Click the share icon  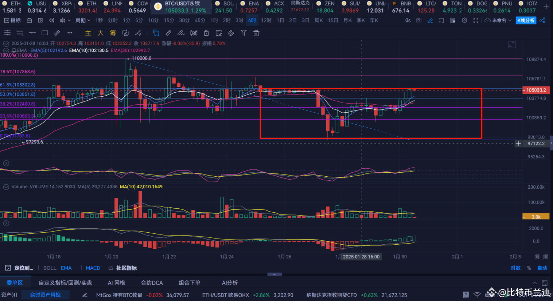click(x=542, y=20)
